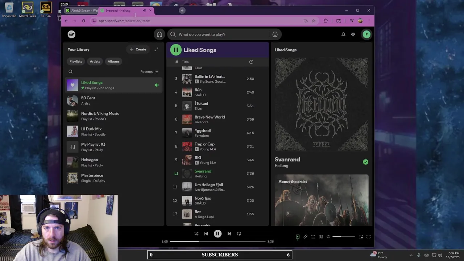Seek on the song progress bar
464x261 pixels.
pos(217,241)
